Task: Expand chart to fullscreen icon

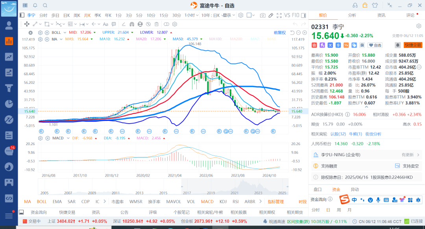Action: 279,15
